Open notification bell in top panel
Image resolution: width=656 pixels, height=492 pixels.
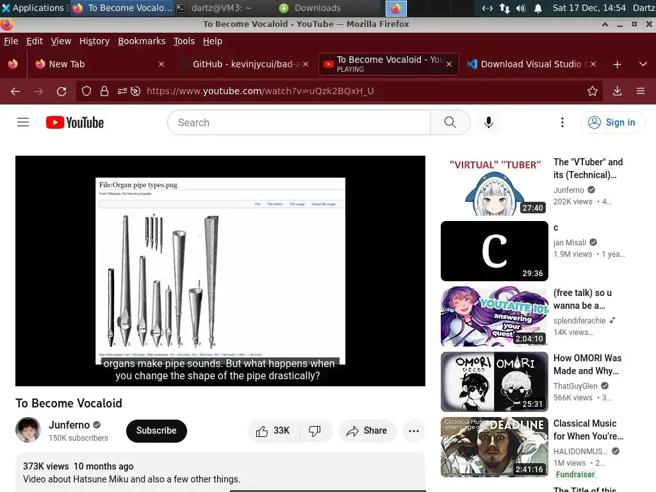point(538,8)
